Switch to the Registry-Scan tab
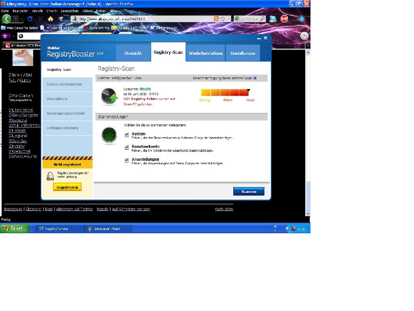This screenshot has height=311, width=414. tap(168, 52)
